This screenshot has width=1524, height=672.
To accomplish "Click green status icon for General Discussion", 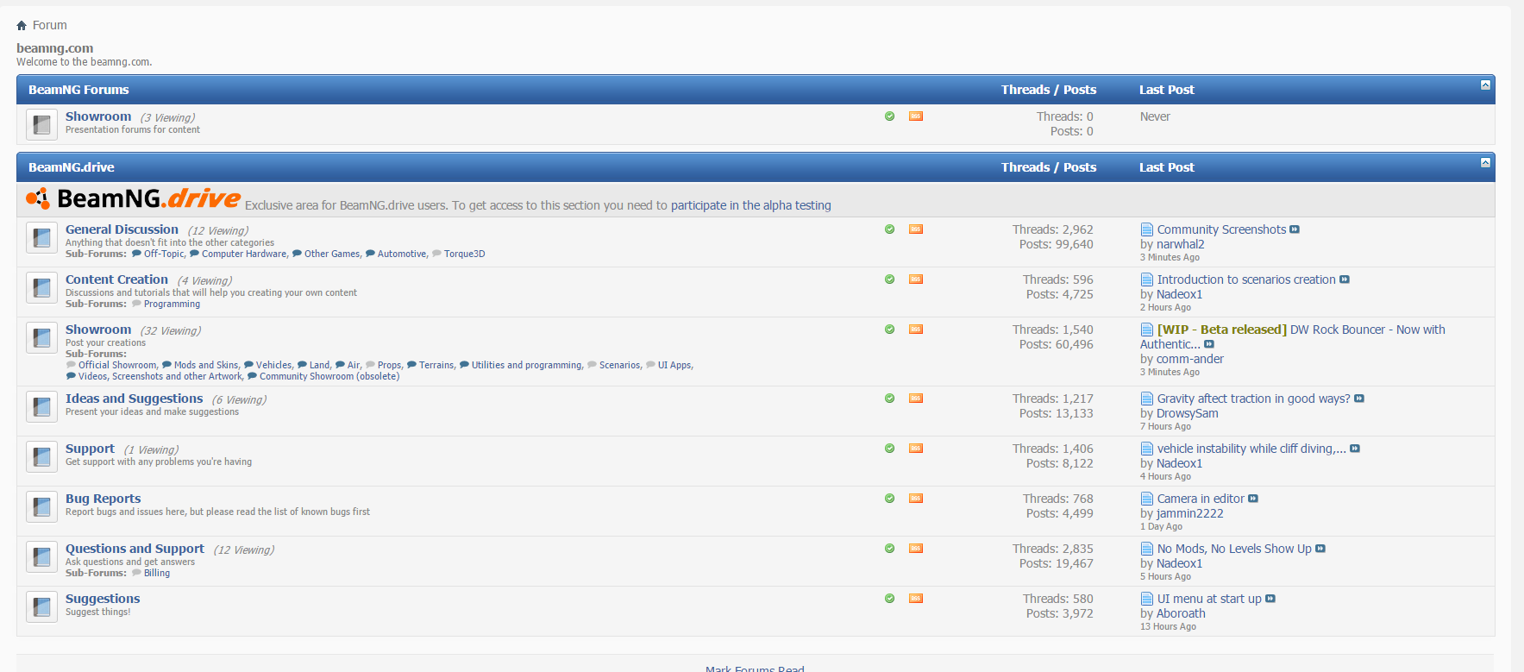I will (889, 229).
